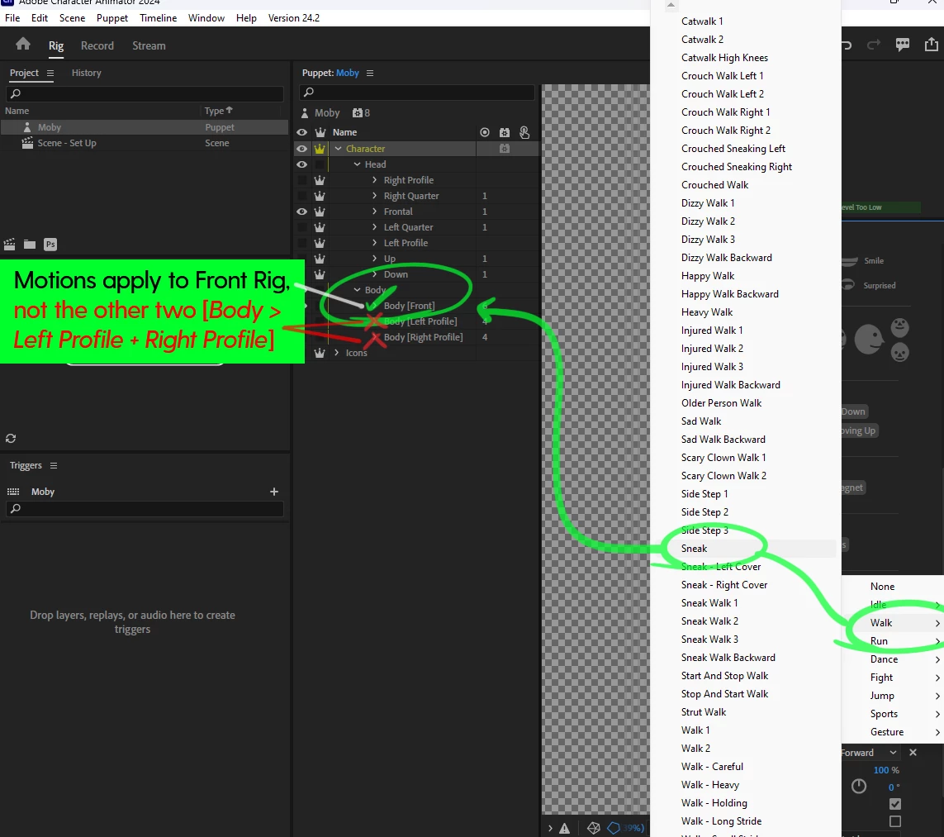Open the File menu
944x837 pixels.
coord(12,18)
